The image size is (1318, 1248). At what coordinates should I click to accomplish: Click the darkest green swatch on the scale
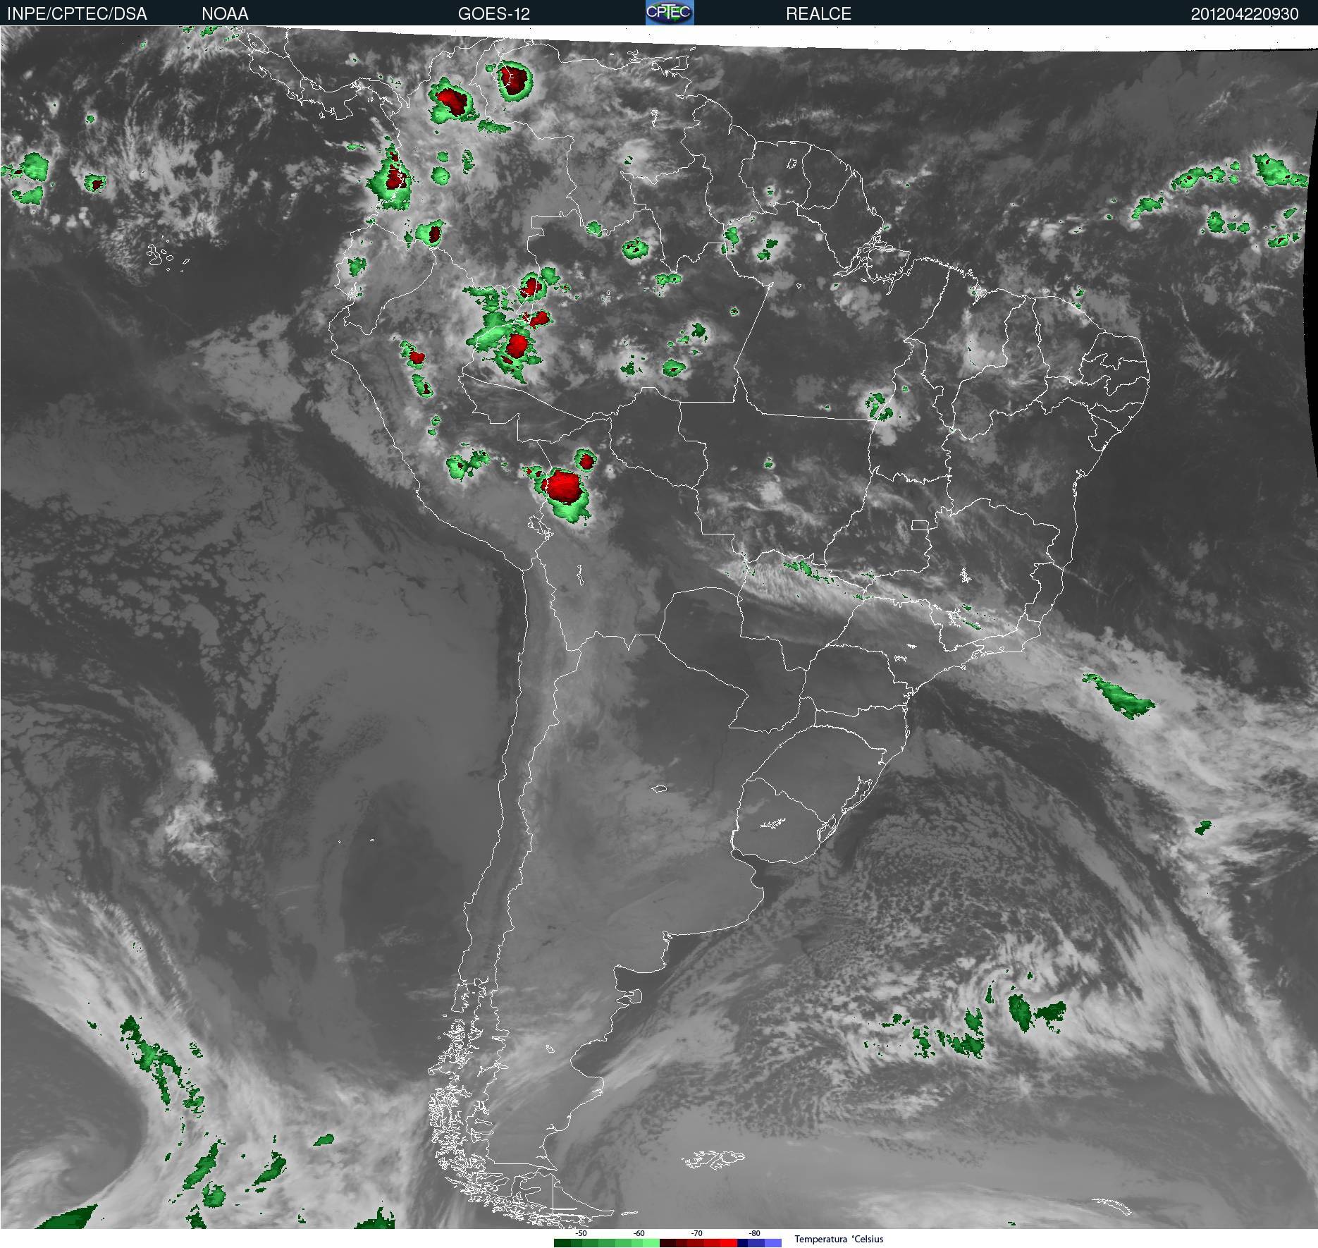[562, 1243]
